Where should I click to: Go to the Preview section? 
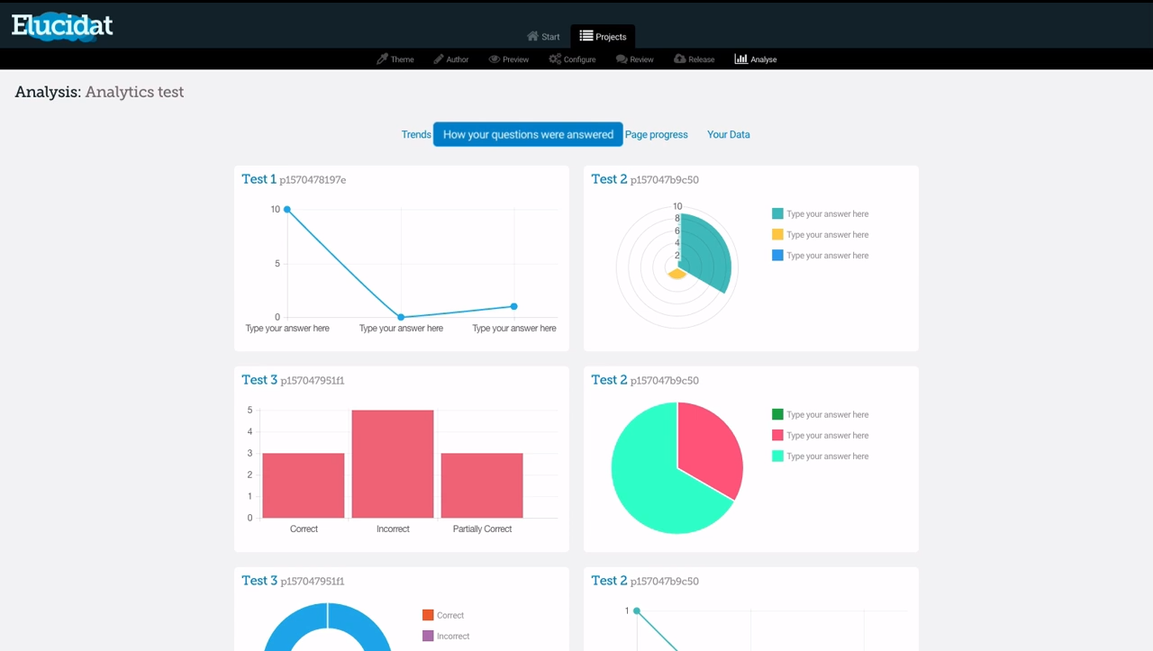[509, 59]
